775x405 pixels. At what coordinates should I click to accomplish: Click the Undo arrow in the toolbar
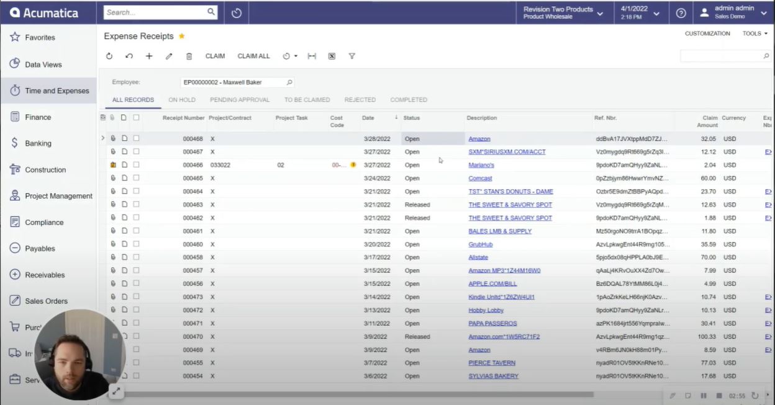(x=129, y=56)
